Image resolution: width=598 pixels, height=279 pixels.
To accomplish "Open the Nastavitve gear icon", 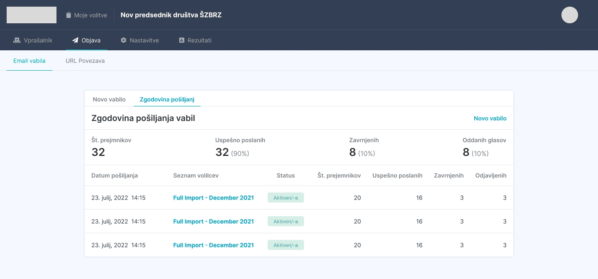I will click(x=124, y=40).
